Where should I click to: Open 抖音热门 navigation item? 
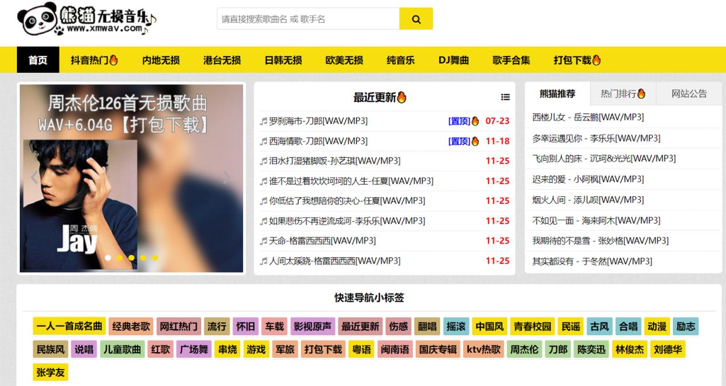[x=94, y=60]
